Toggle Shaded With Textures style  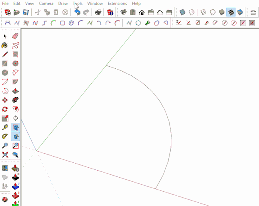(x=231, y=12)
